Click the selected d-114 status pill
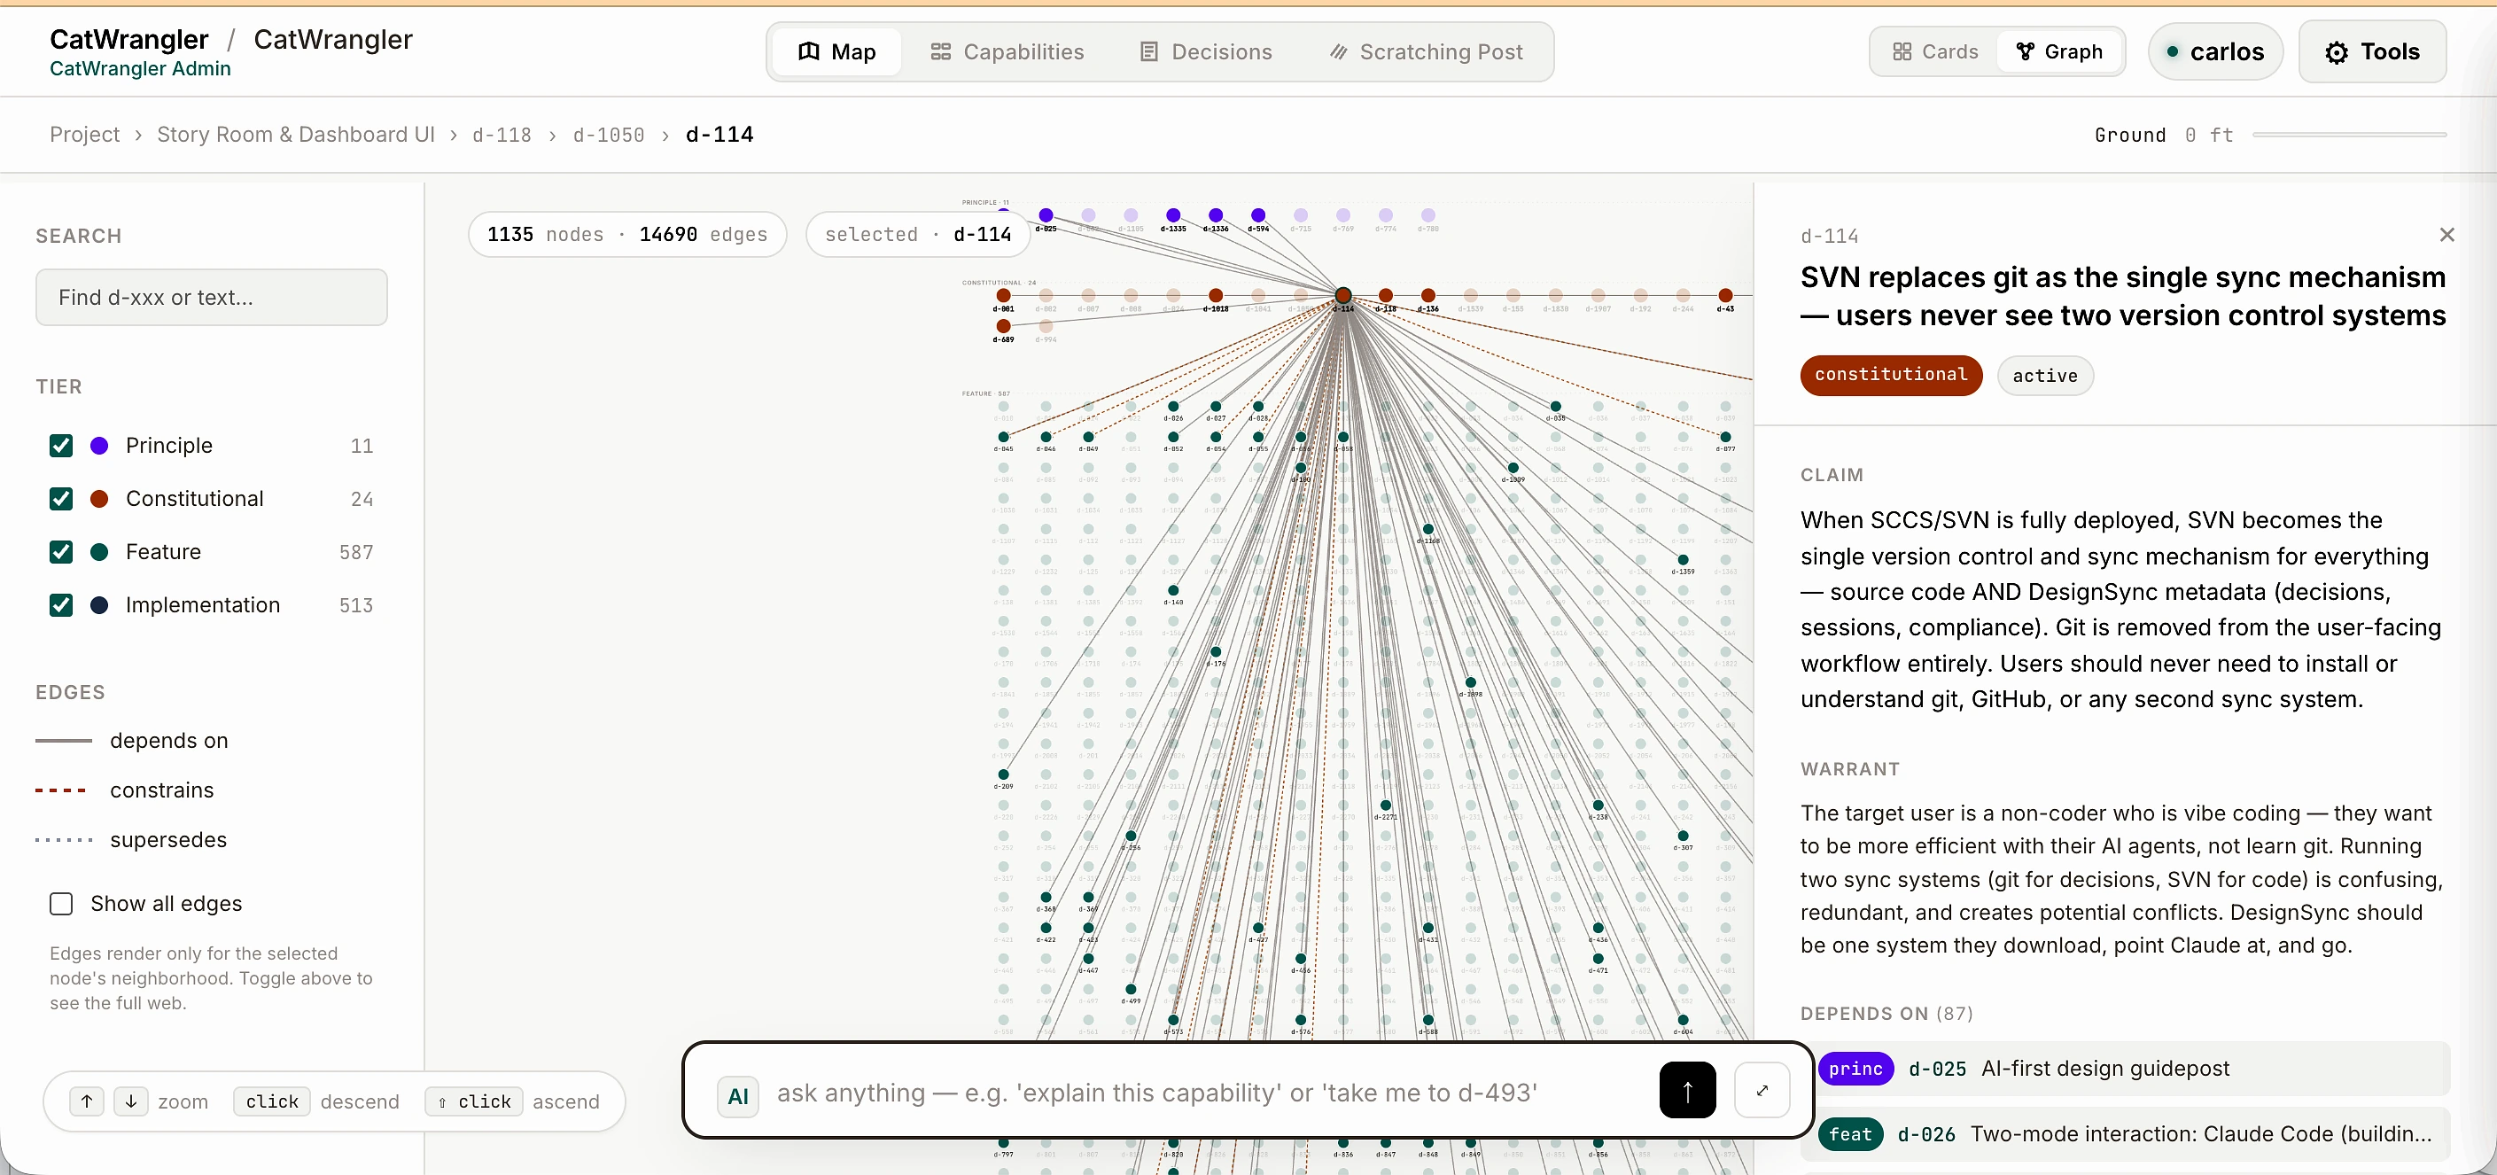The image size is (2497, 1175). pos(917,235)
